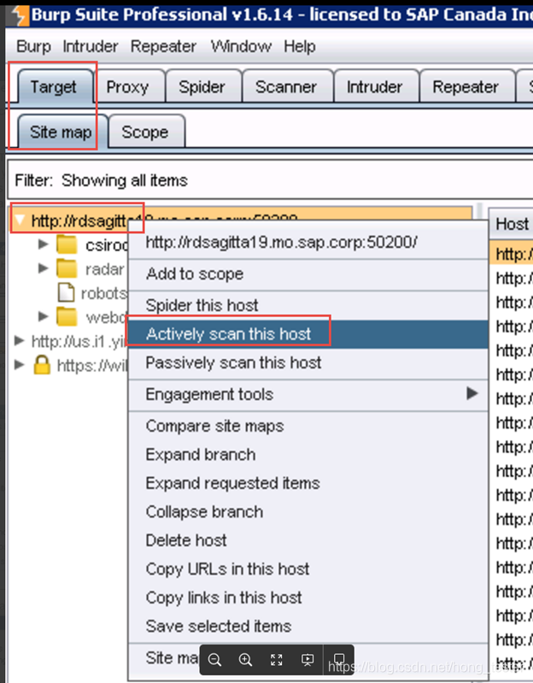
Task: Select the robots file icon
Action: 66,292
